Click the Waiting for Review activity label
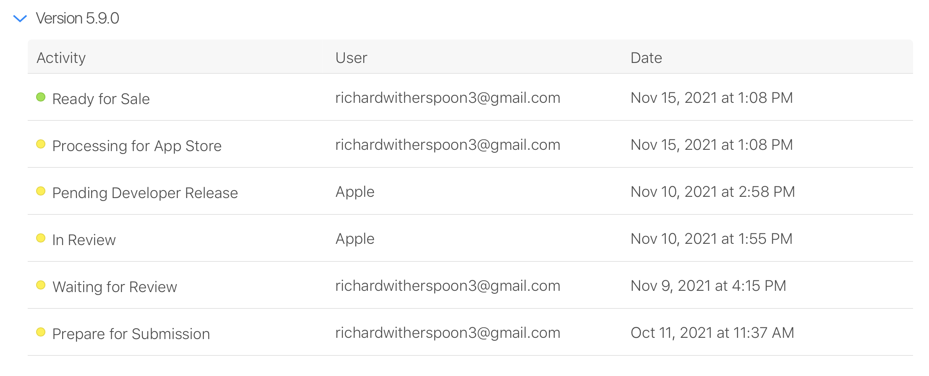 [x=115, y=287]
